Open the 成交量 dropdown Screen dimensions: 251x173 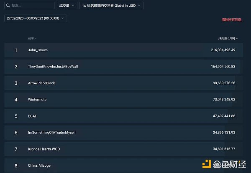67,5
